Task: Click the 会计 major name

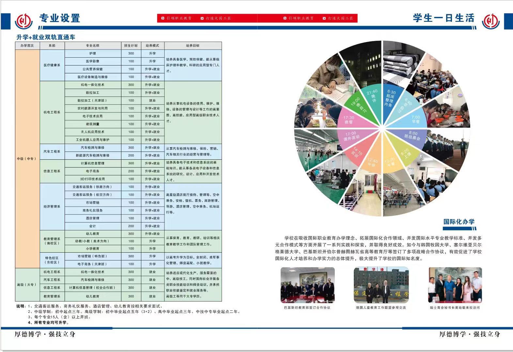Action: (93, 226)
